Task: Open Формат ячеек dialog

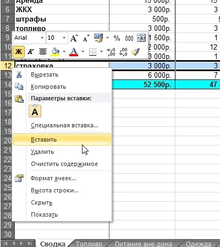Action: click(62, 178)
